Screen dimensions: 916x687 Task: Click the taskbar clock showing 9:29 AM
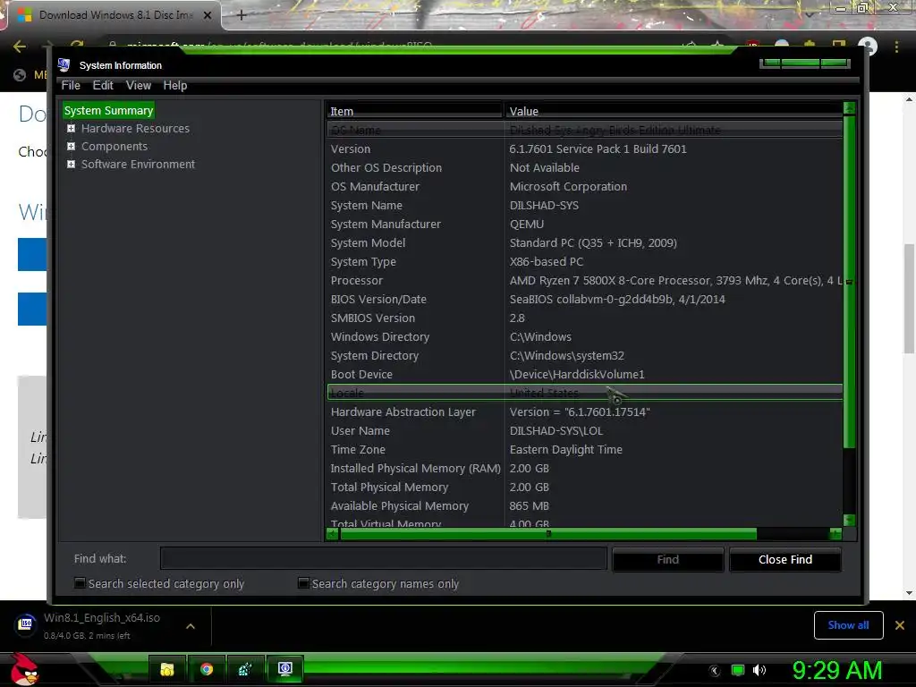point(836,670)
